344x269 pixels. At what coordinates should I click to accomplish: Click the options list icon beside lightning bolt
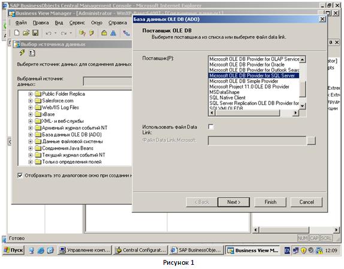32,53
